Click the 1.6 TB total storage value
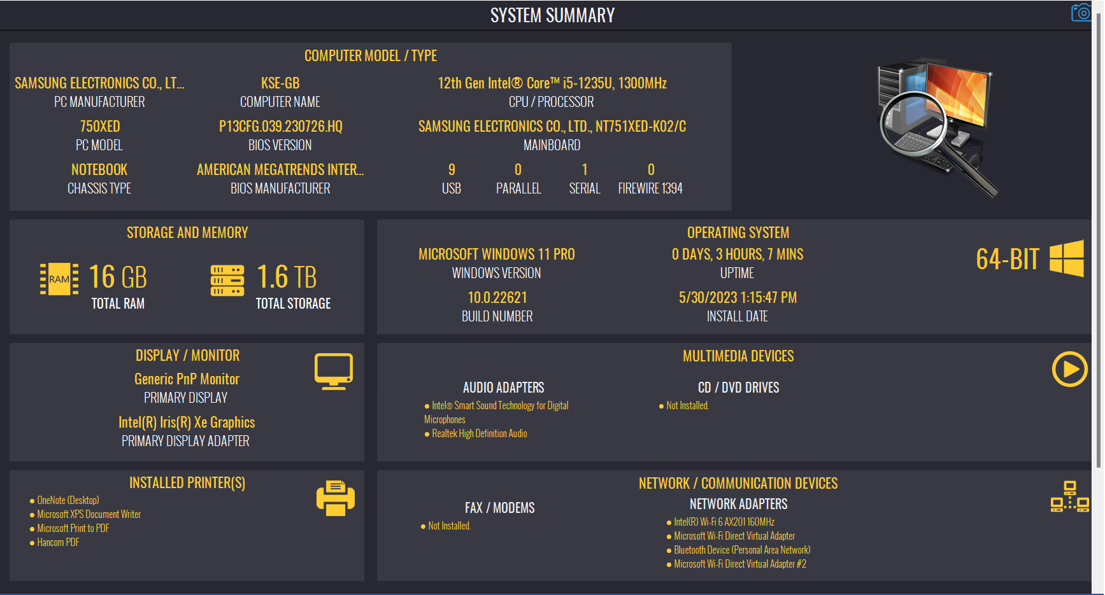1105x595 pixels. [287, 277]
